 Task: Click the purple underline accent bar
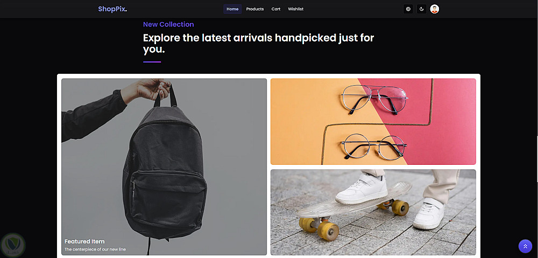152,62
